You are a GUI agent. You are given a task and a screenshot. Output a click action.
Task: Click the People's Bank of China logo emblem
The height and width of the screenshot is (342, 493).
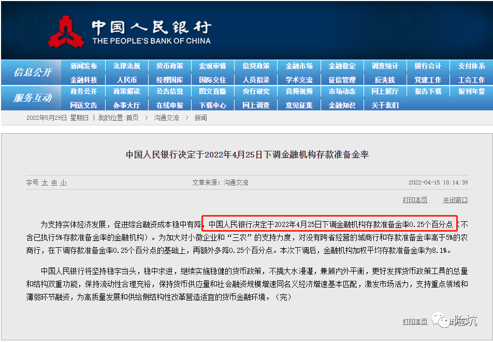click(x=66, y=32)
